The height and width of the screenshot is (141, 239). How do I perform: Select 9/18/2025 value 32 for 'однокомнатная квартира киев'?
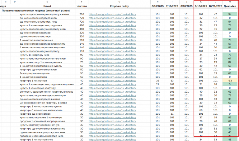coord(201,18)
